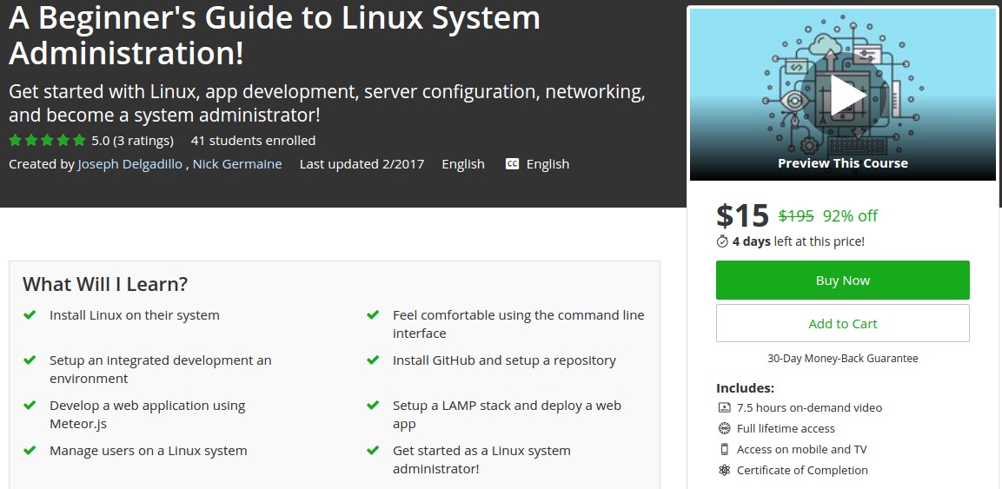Click the checkmark beside Setup a LAMP stack
1002x489 pixels.
pyautogui.click(x=373, y=406)
